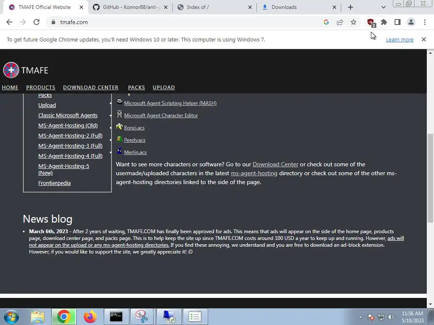Open PRODUCTS in site navigation
The height and width of the screenshot is (325, 434).
coord(41,87)
